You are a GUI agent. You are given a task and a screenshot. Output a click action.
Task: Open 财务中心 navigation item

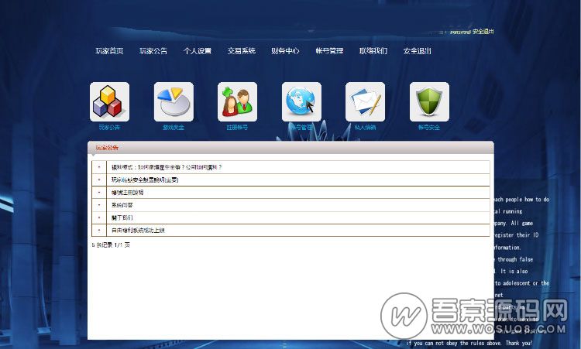pos(285,51)
